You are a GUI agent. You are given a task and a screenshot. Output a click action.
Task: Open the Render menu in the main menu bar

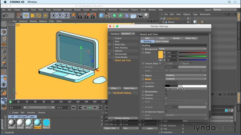pos(77,10)
